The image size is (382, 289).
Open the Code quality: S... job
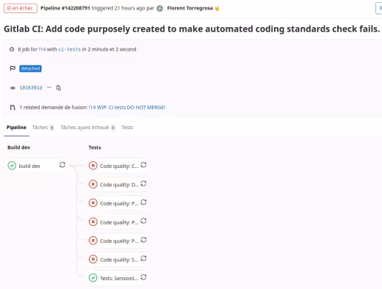(119, 260)
